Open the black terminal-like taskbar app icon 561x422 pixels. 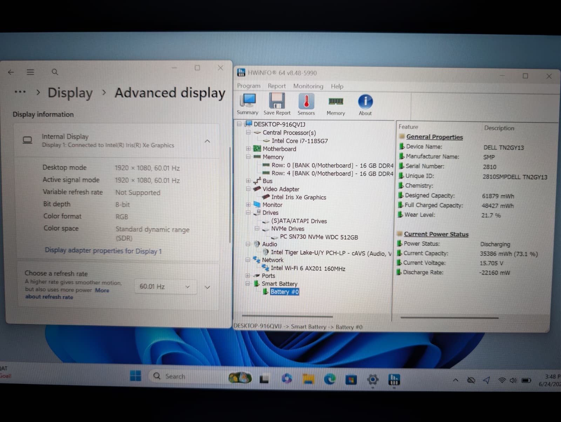click(x=264, y=379)
